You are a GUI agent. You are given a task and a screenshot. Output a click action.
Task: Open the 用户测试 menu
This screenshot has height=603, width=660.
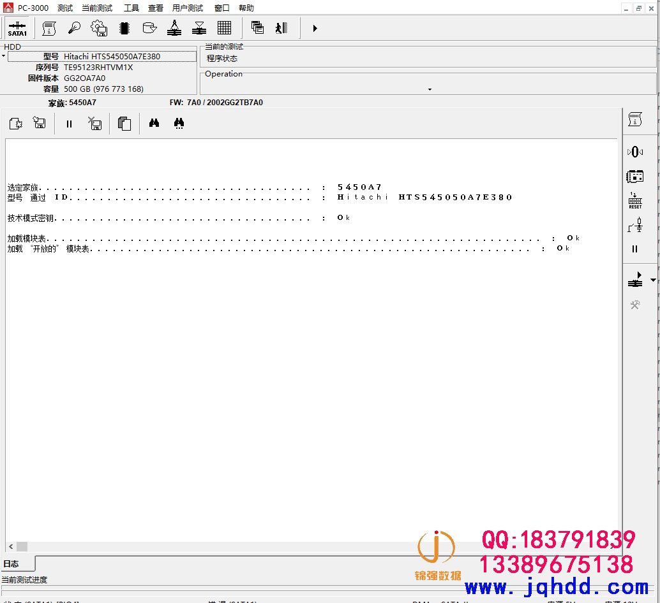187,8
